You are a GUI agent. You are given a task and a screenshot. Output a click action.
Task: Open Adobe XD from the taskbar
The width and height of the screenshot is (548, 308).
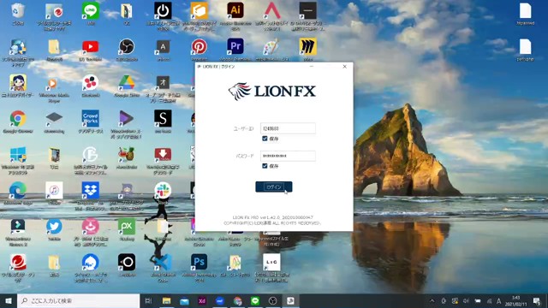tap(202, 300)
